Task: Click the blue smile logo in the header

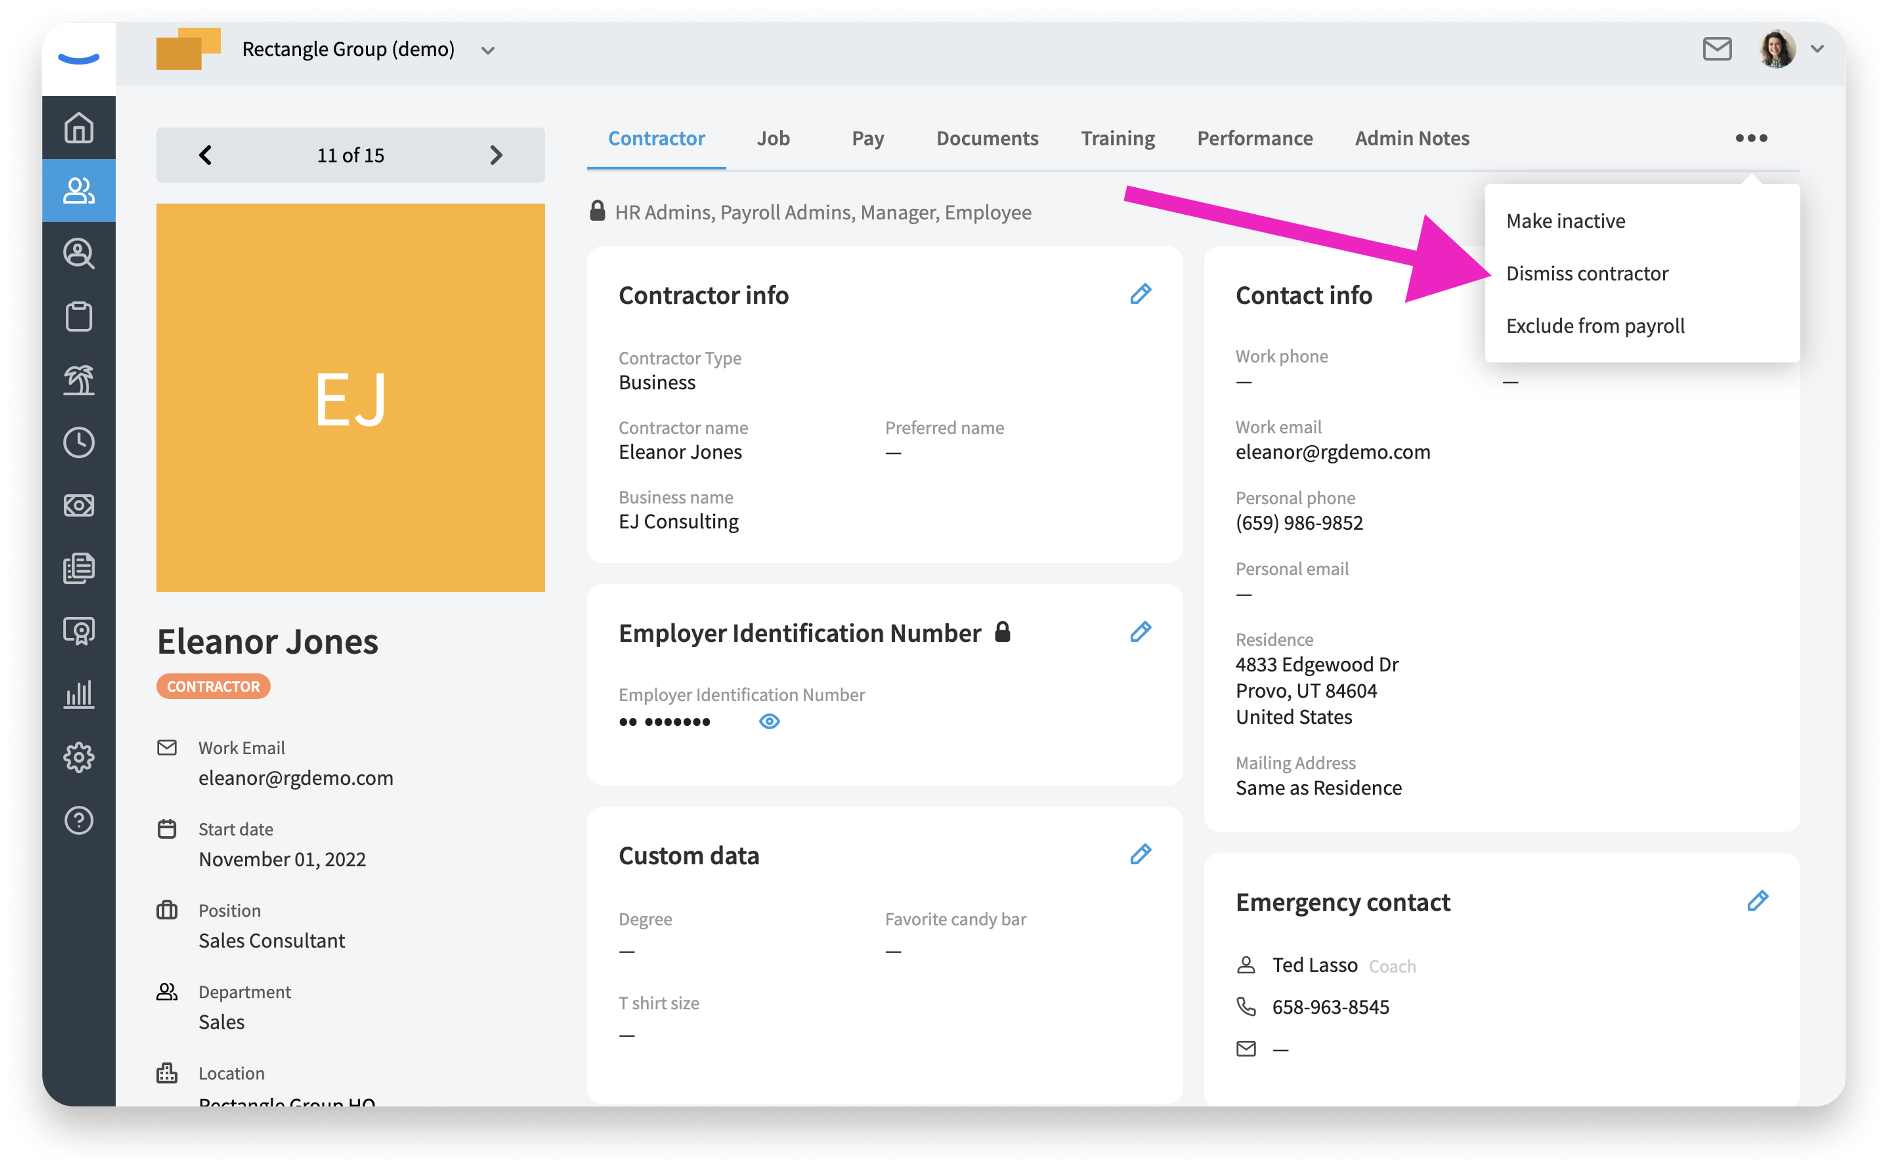Action: [79, 59]
